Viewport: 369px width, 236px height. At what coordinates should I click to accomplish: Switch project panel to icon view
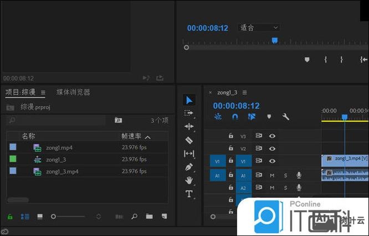coord(40,217)
